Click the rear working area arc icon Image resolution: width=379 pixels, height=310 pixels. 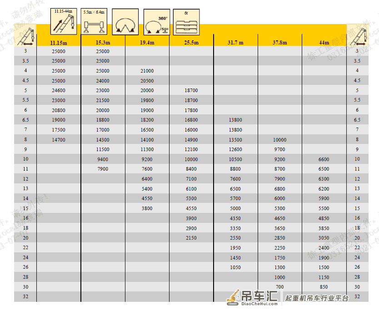pyautogui.click(x=125, y=22)
